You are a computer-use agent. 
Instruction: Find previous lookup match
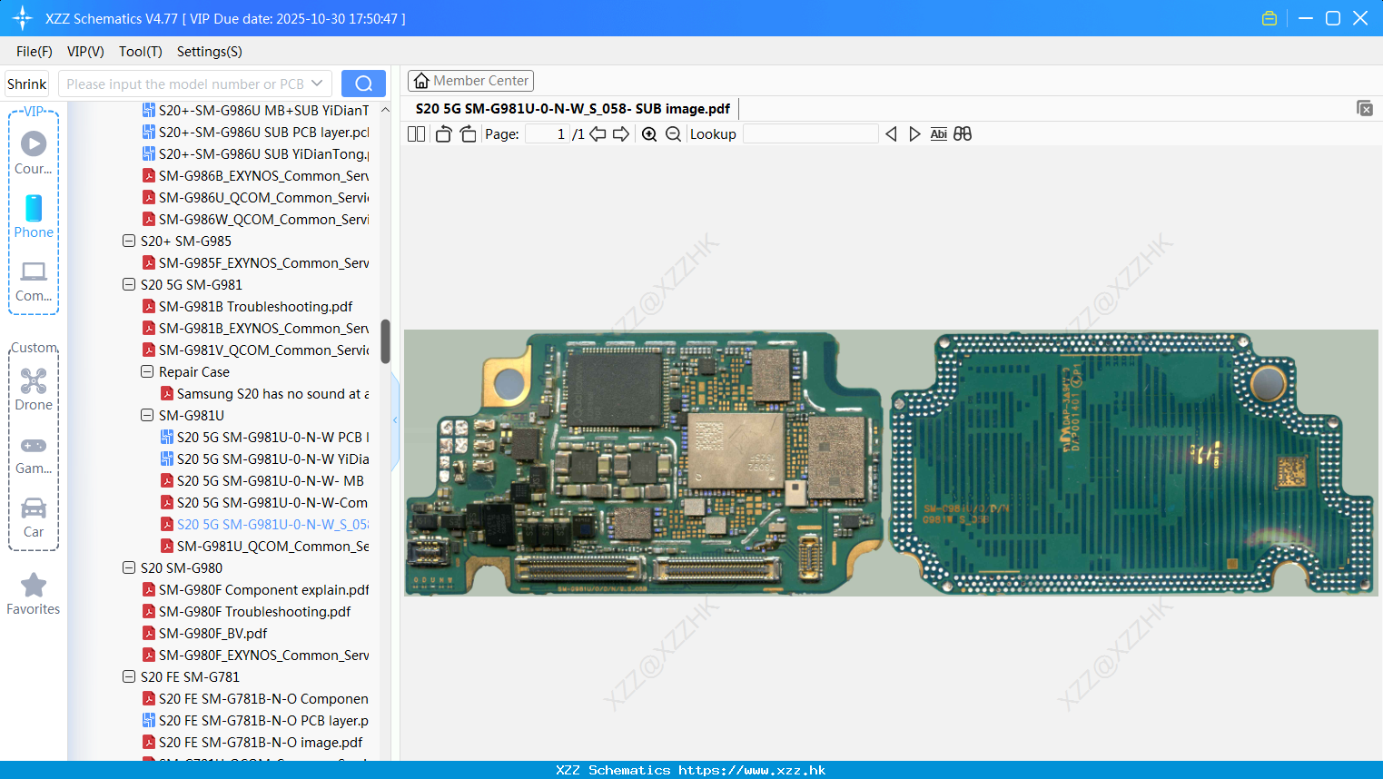891,134
